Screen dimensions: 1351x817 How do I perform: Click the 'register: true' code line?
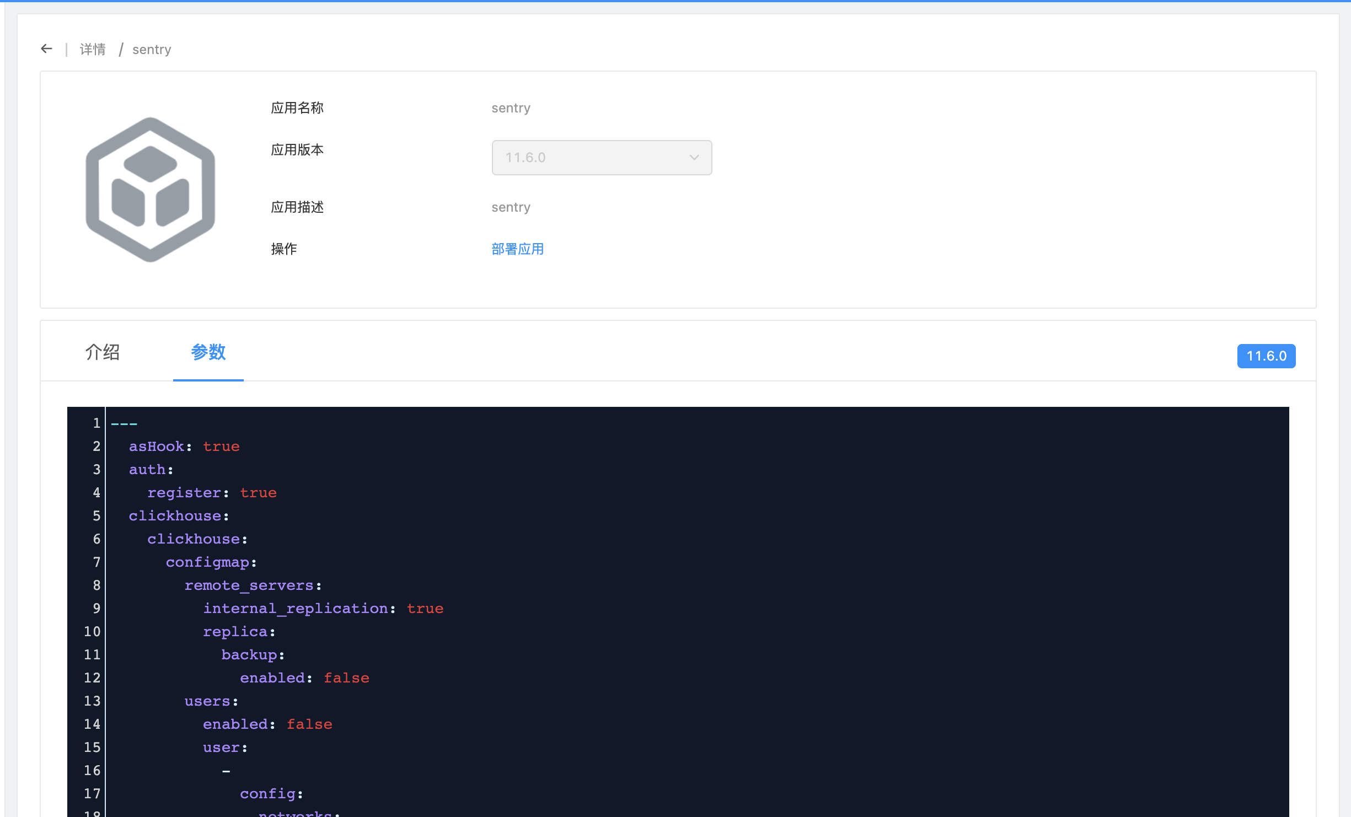pos(212,493)
